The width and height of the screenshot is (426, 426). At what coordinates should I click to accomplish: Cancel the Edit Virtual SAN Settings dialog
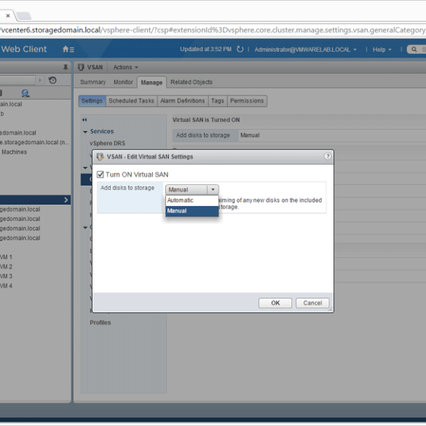312,303
